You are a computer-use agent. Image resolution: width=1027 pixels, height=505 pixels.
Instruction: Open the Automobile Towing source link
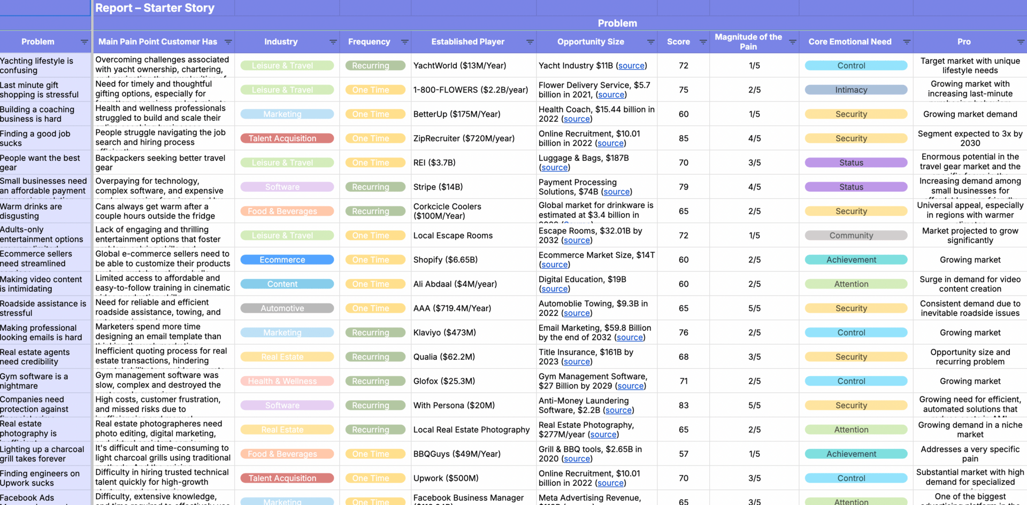click(577, 313)
